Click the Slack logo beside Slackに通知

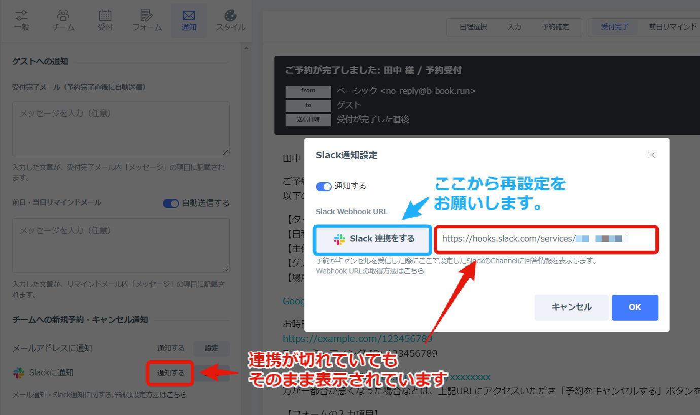(x=19, y=373)
